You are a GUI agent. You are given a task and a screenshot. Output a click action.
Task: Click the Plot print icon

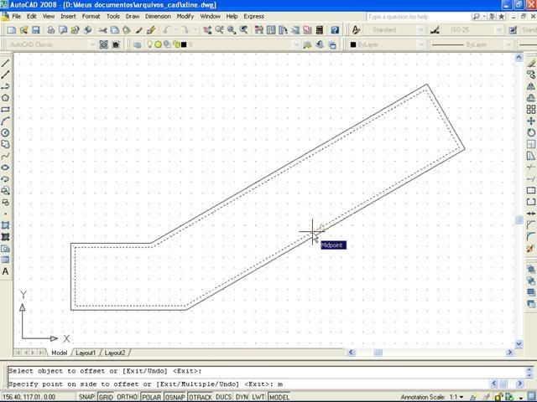(51, 30)
